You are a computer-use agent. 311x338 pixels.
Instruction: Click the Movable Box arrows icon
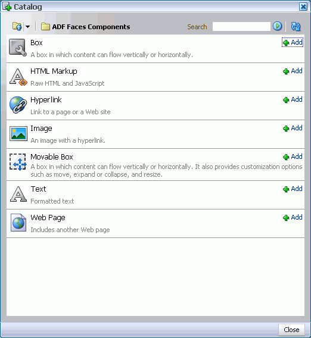click(x=18, y=162)
